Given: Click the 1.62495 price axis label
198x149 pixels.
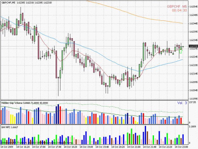Looking at the screenshot, I should tap(194, 15).
